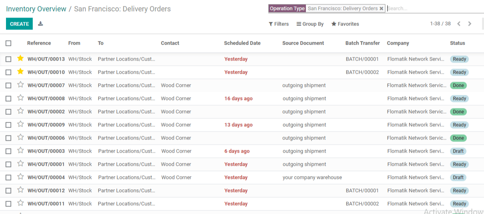Unstar the WH/OUT/00013 favorite star
The height and width of the screenshot is (214, 484).
coord(20,59)
